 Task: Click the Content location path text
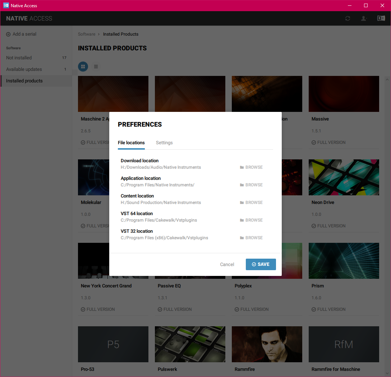coord(161,203)
